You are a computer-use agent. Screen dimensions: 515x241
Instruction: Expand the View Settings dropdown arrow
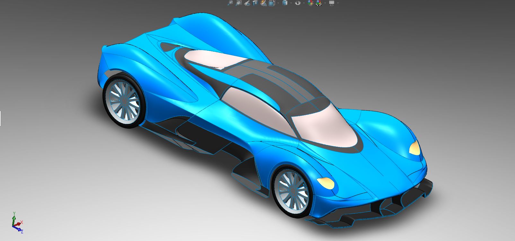pyautogui.click(x=338, y=3)
